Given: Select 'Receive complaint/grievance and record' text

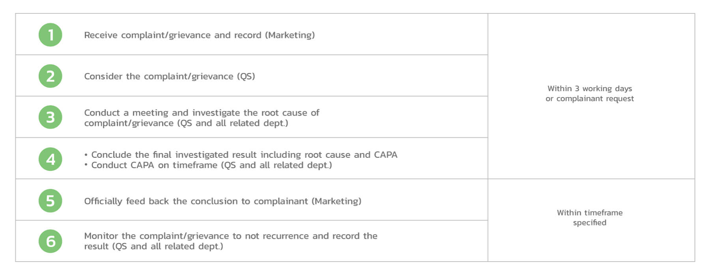Looking at the screenshot, I should (173, 35).
